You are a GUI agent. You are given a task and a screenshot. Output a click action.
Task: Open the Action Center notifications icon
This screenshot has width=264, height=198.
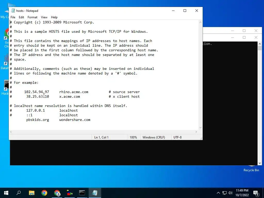(x=256, y=193)
